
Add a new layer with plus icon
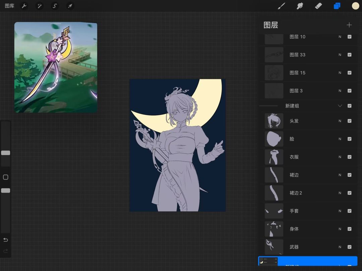click(349, 25)
